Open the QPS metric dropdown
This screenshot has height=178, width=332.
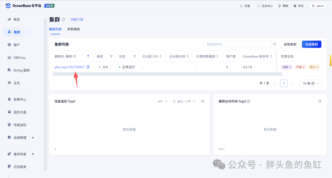click(x=162, y=101)
